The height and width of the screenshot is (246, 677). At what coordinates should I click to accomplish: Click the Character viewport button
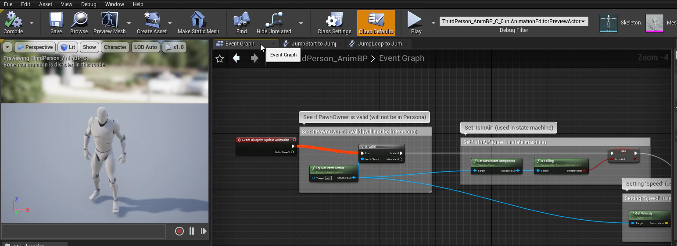coord(115,47)
